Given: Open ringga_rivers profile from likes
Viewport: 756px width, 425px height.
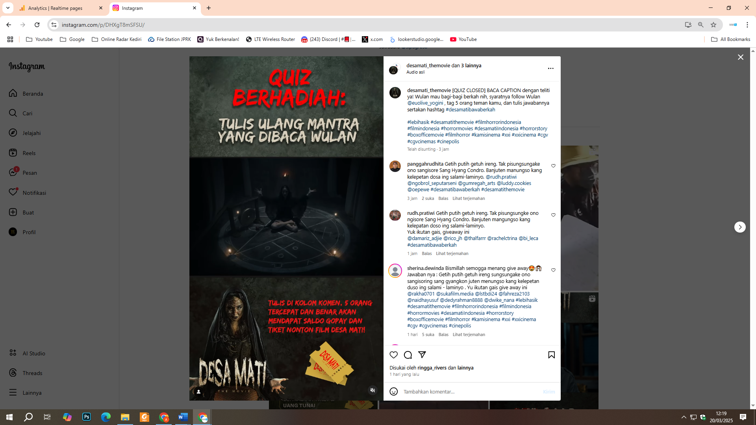Looking at the screenshot, I should click(x=432, y=368).
